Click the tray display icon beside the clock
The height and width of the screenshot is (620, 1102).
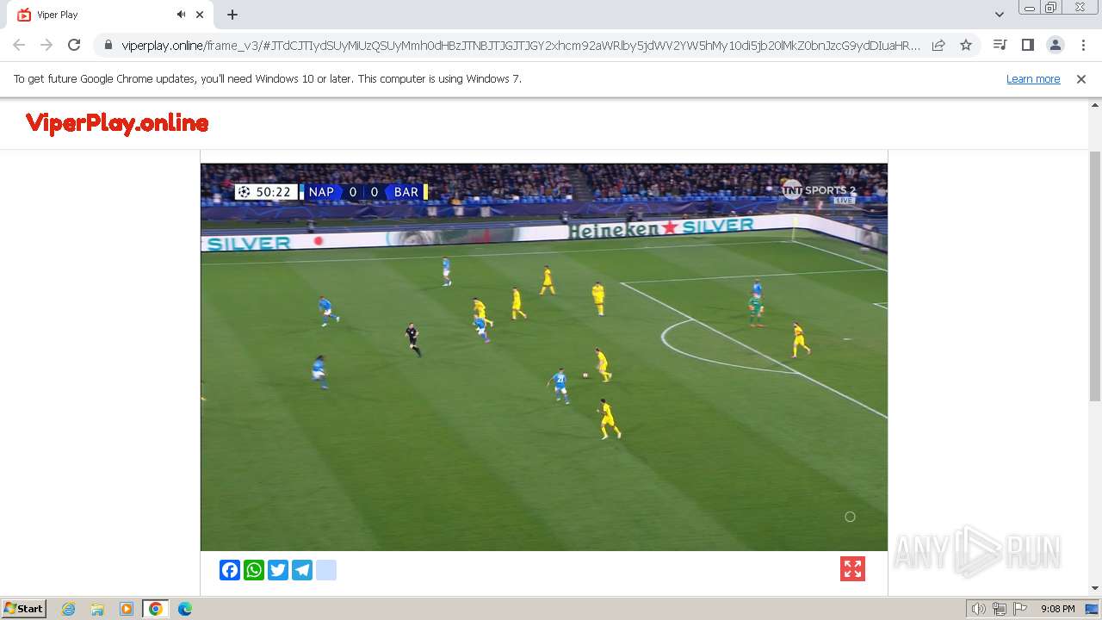pyautogui.click(x=1092, y=609)
